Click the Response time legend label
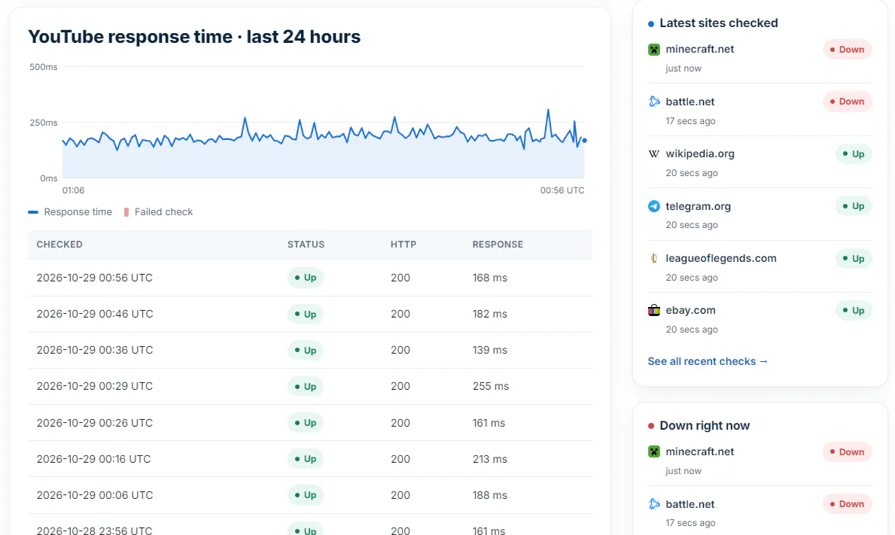 point(78,212)
